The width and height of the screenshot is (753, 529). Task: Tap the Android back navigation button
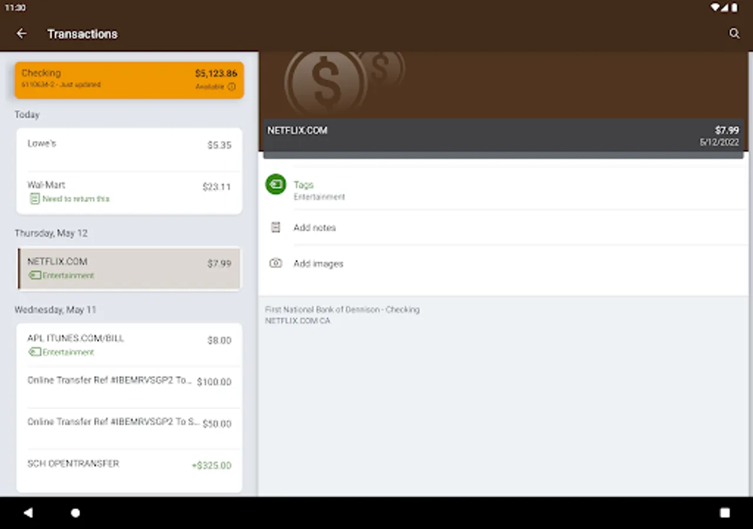(x=28, y=513)
